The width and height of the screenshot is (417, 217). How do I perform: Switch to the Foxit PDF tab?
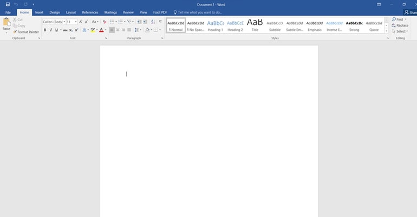pos(160,12)
